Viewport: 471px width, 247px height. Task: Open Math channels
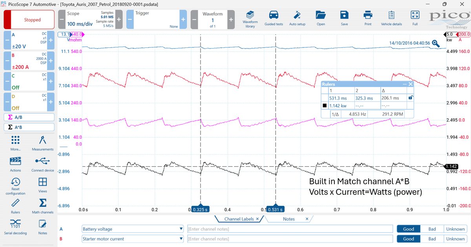point(42,207)
